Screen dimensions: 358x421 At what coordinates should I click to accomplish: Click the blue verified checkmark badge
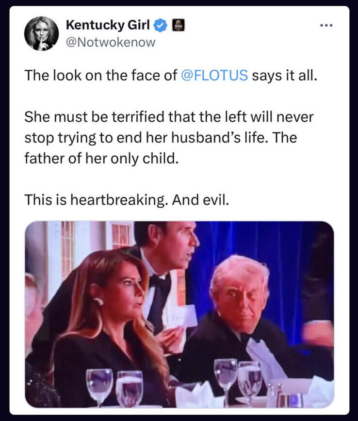tap(160, 24)
